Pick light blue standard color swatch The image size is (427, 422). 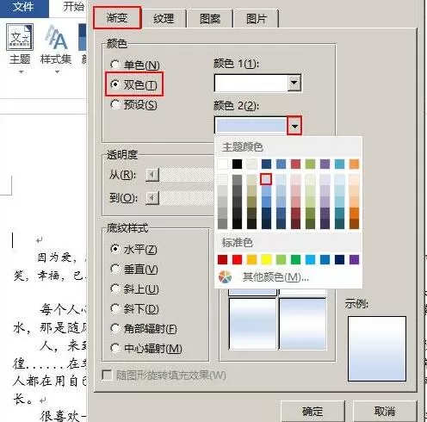click(310, 259)
